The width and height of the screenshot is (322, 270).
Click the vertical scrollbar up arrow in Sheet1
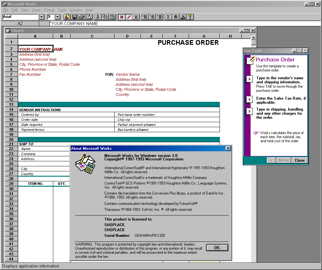tap(253, 38)
